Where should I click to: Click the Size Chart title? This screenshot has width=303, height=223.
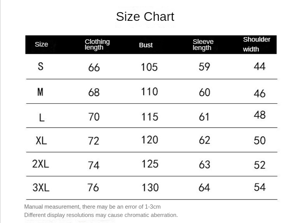[x=145, y=17]
